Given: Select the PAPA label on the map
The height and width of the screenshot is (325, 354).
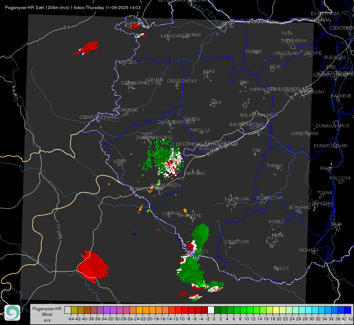Looking at the screenshot, I should coord(209,72).
